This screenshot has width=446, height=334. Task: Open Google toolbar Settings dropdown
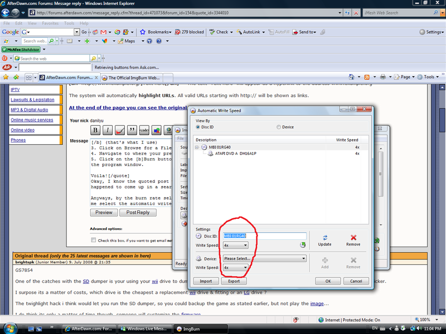pos(431,32)
